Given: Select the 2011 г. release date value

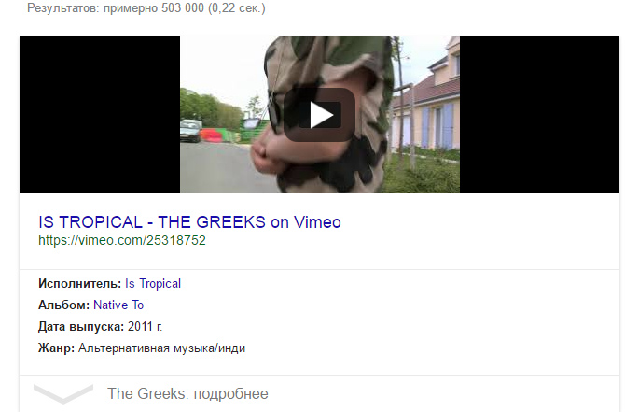Looking at the screenshot, I should click(x=146, y=327).
